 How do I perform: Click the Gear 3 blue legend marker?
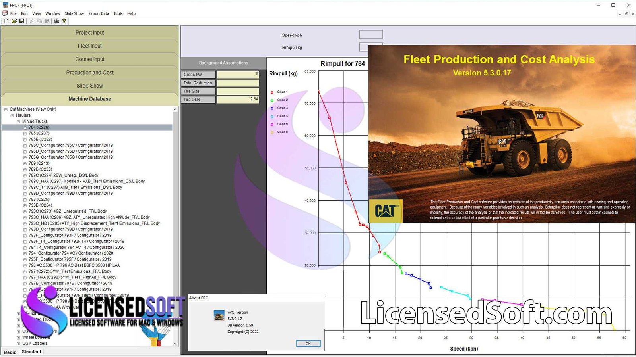click(272, 108)
